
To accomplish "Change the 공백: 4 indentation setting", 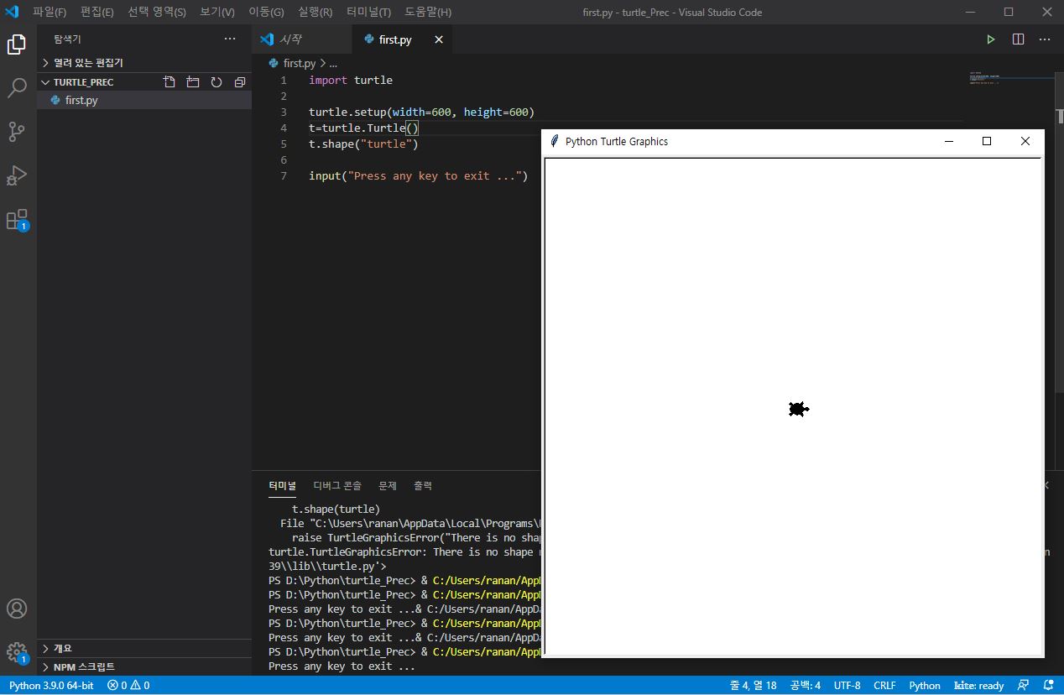I will [805, 685].
